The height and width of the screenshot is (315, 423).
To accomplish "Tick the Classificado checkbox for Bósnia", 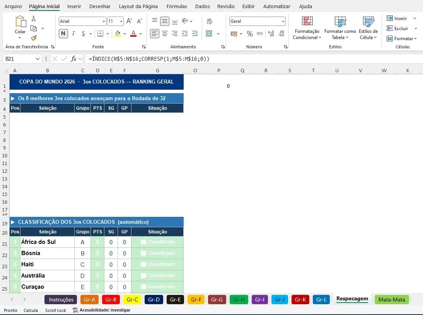I will 143,253.
